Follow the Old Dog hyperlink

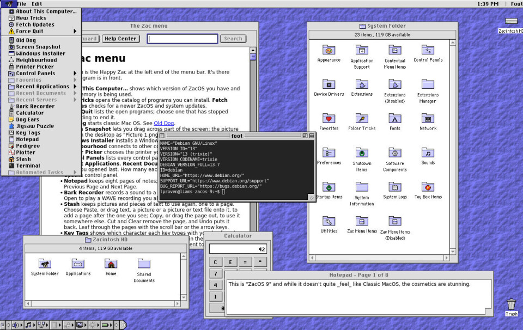tap(164, 123)
